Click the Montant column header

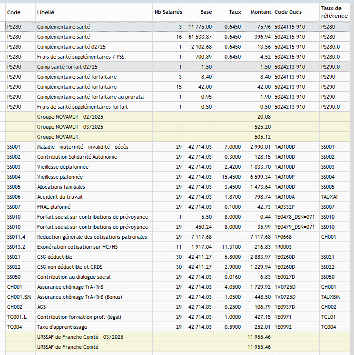tap(258, 12)
